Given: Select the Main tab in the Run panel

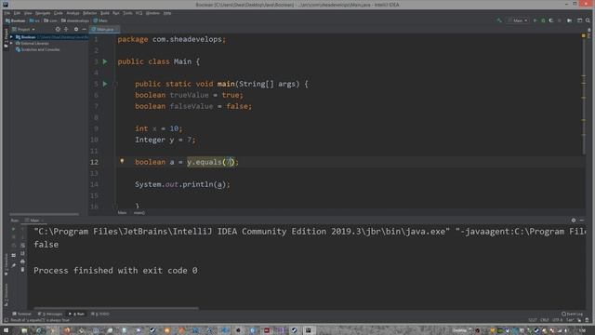Looking at the screenshot, I should click(x=33, y=221).
